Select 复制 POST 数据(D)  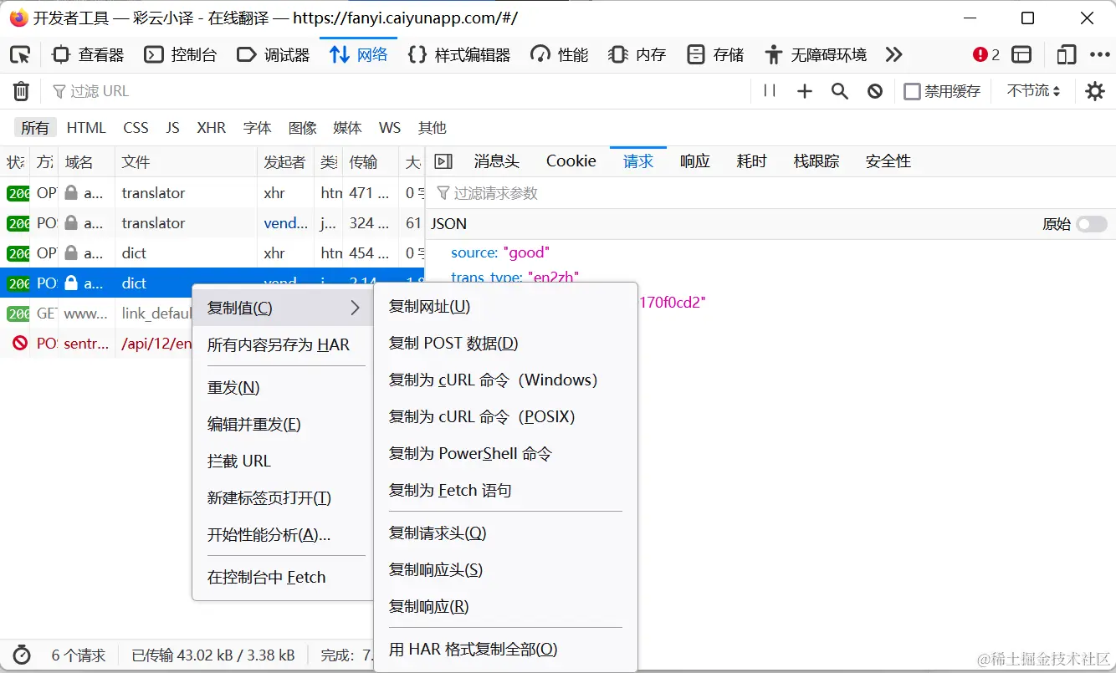505,344
